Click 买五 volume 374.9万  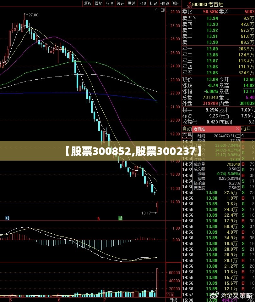click(246, 73)
